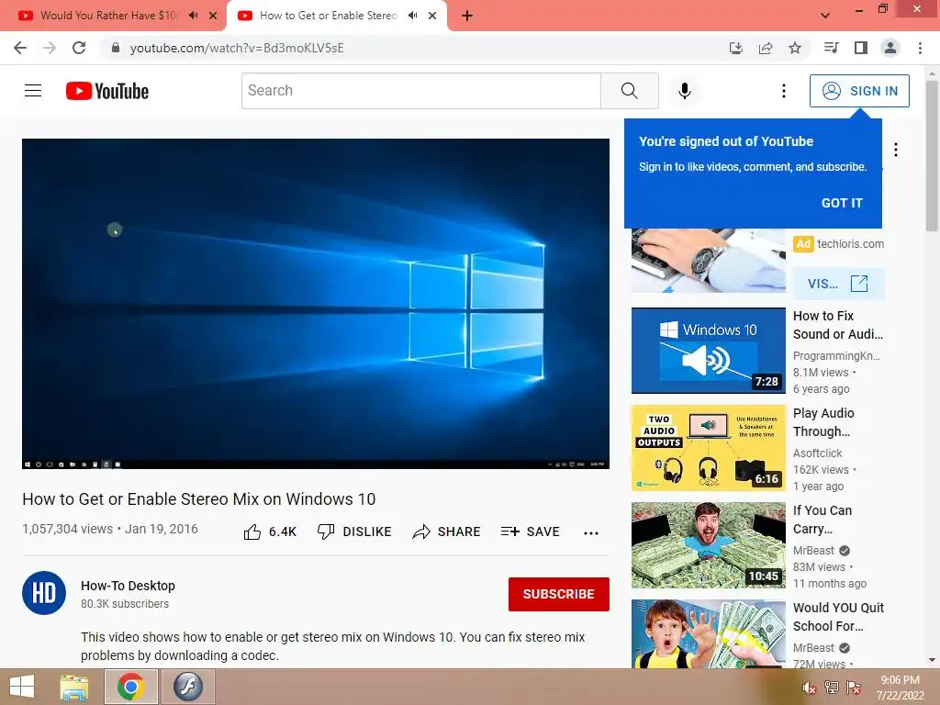Click the page vertical scrollbar thumb
Screen dimensions: 940x705
932,154
